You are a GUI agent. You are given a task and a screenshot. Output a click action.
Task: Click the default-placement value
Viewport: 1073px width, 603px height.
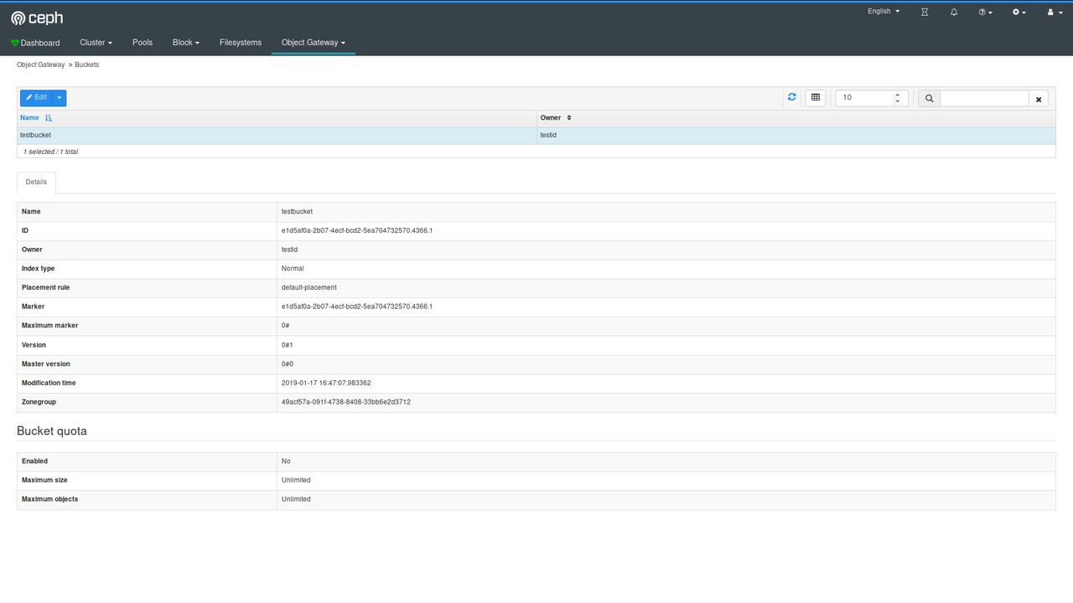point(309,287)
